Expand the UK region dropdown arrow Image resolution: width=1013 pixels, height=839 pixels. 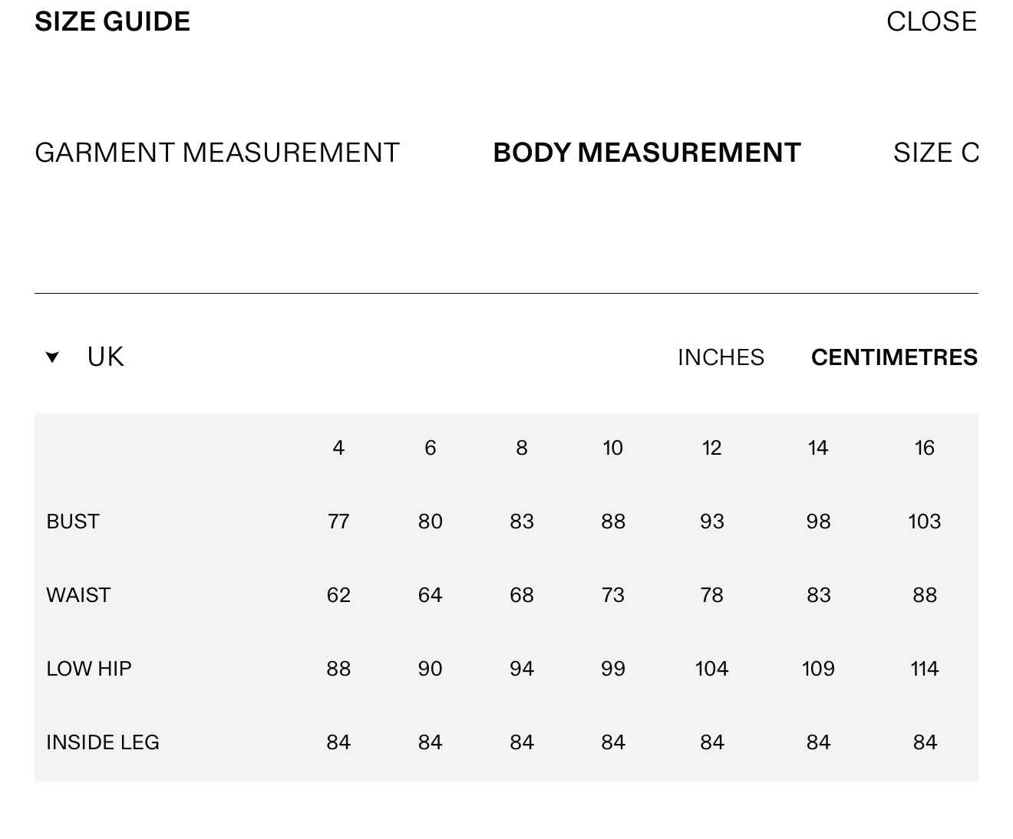(x=52, y=357)
